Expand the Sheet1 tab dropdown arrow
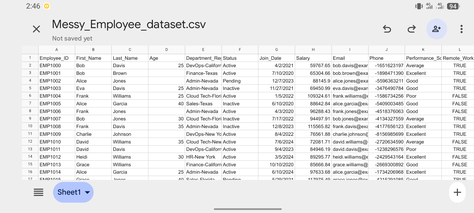Viewport: 474px width, 213px height. pyautogui.click(x=87, y=192)
